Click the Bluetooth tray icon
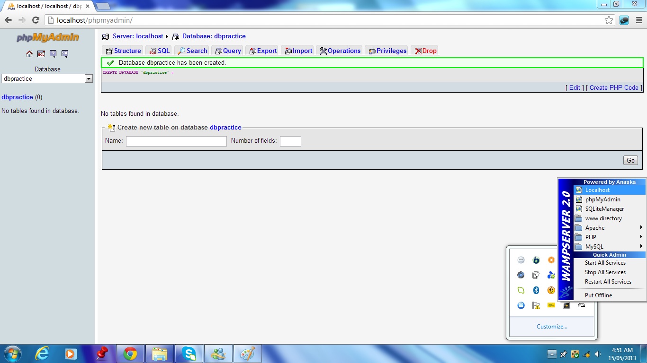This screenshot has height=363, width=647. coord(536,290)
